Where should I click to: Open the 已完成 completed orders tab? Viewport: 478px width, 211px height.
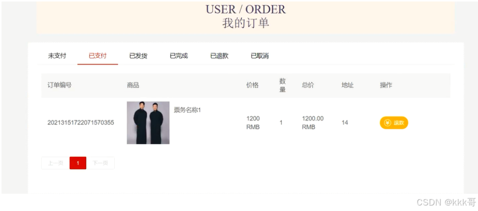click(x=179, y=56)
